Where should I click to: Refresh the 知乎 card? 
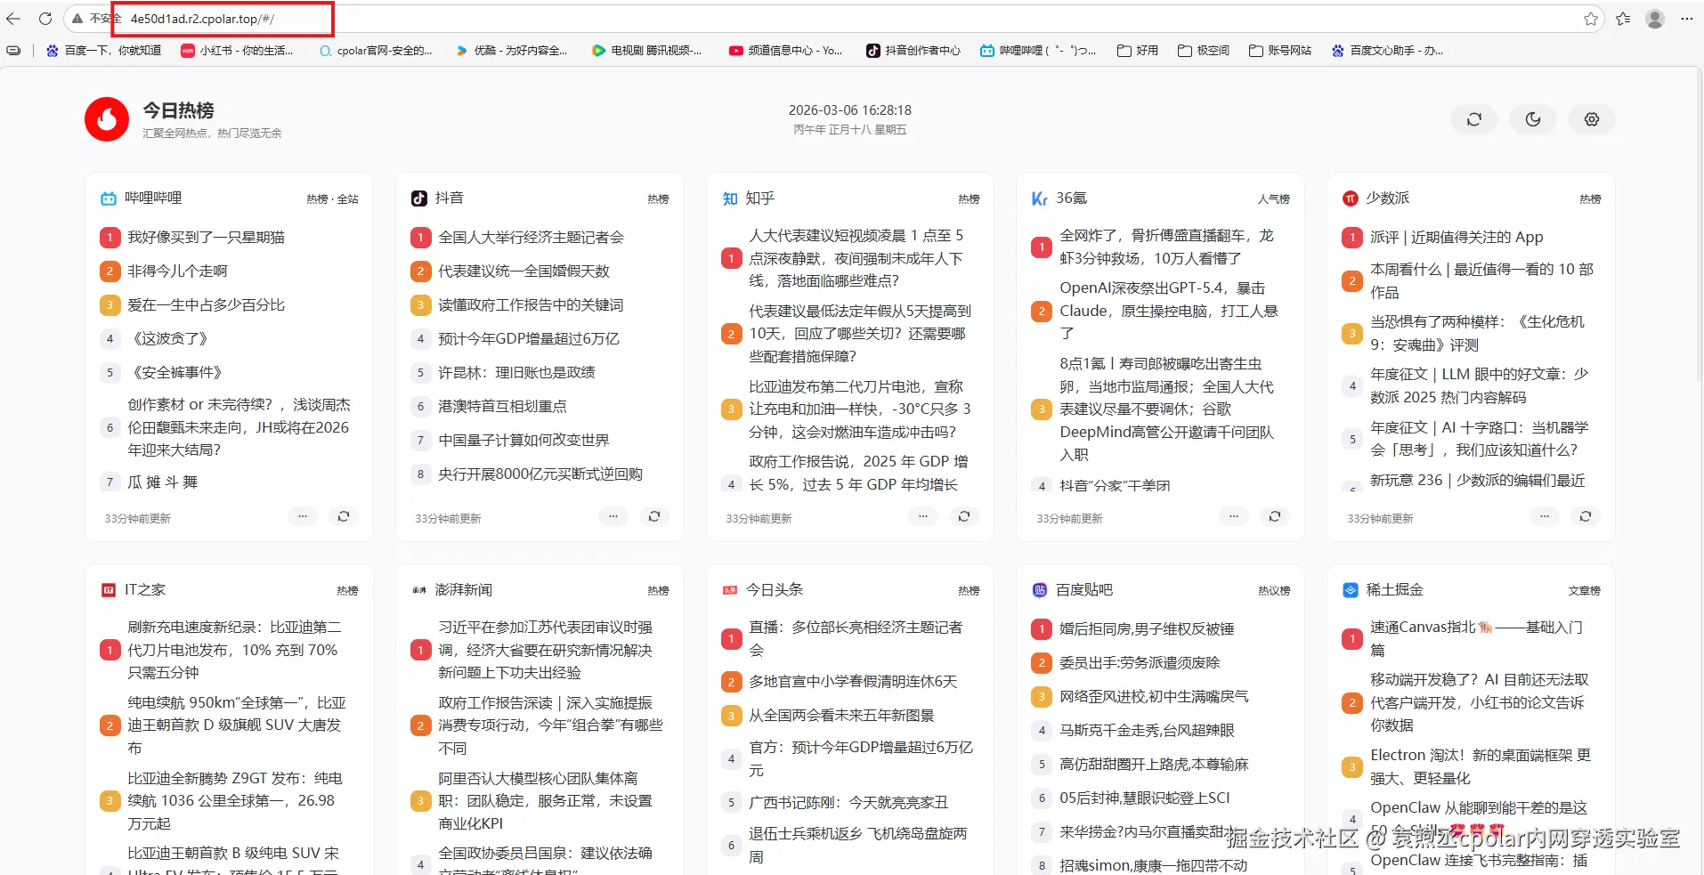(x=964, y=516)
